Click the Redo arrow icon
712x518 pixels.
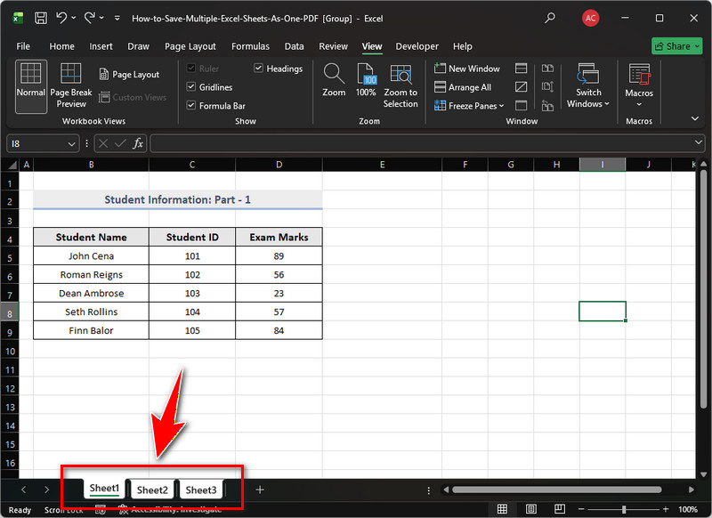coord(90,18)
